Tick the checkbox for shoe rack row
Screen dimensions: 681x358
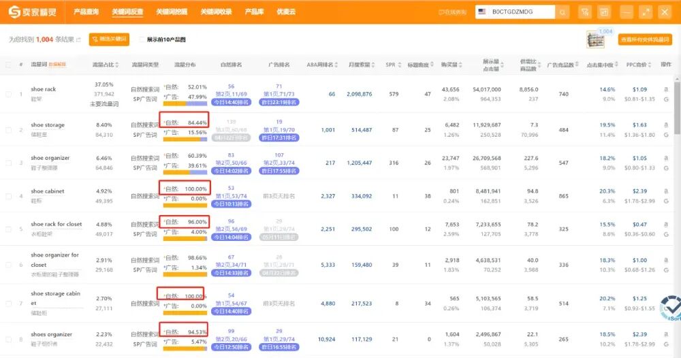(x=8, y=94)
